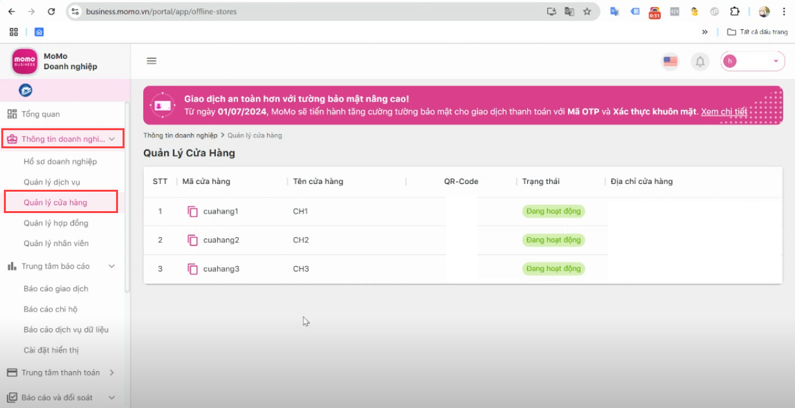Copy store code cuahang3
Screen dimensions: 795x408
[193, 269]
